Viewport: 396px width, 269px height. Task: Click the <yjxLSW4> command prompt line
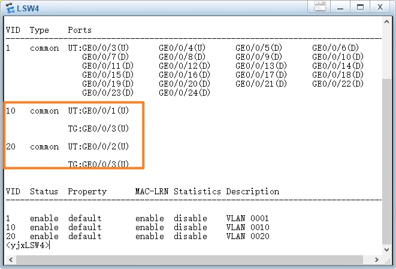28,245
